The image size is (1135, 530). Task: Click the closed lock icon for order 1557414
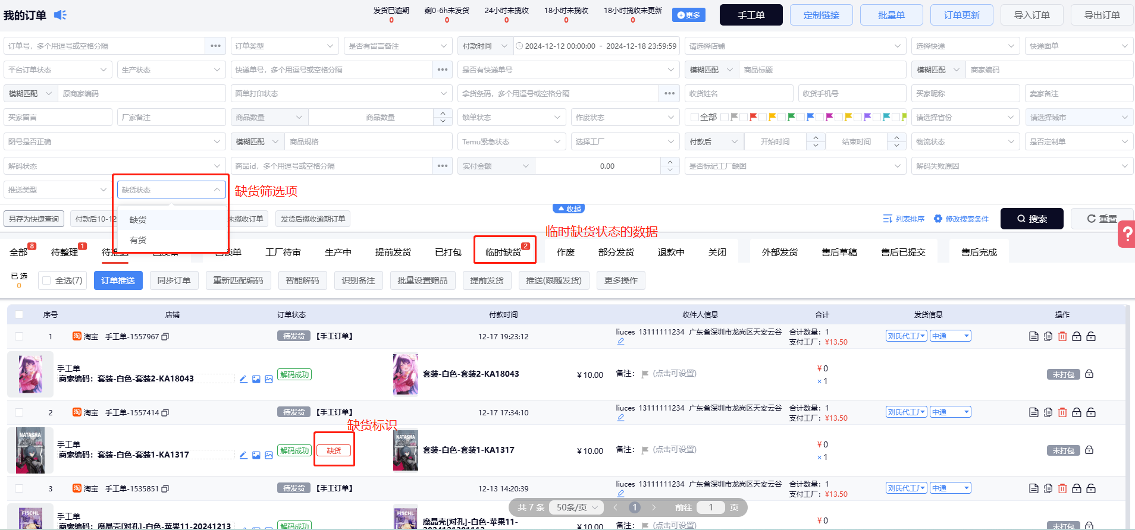click(x=1077, y=412)
